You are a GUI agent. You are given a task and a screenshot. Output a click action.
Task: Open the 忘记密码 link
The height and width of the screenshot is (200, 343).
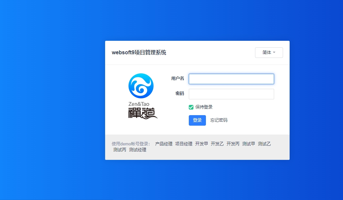[219, 120]
